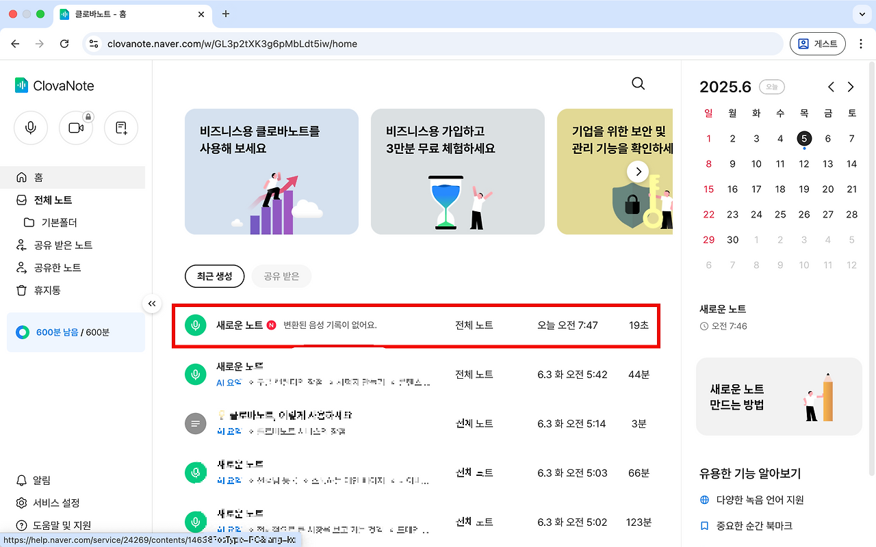Screen dimensions: 876x547
Task: Open the 게스트 profile button
Action: click(x=818, y=44)
